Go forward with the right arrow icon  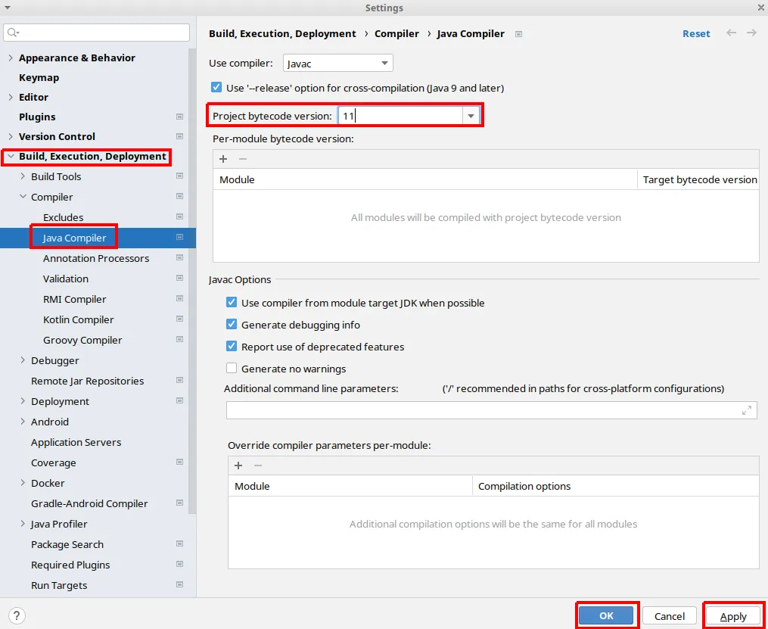pos(751,33)
